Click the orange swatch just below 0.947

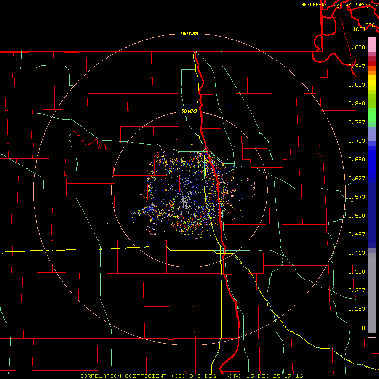coord(372,73)
